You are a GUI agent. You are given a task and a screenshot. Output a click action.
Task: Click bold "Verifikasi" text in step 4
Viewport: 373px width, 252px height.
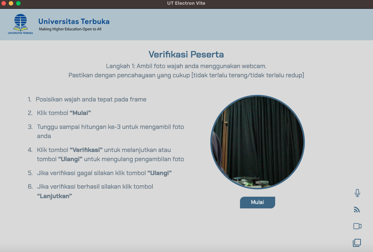[x=86, y=150]
